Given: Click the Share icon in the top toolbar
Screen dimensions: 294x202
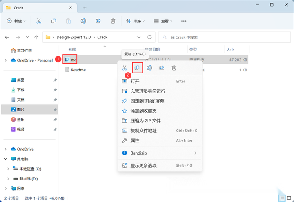Looking at the screenshot, I should click(98, 21).
